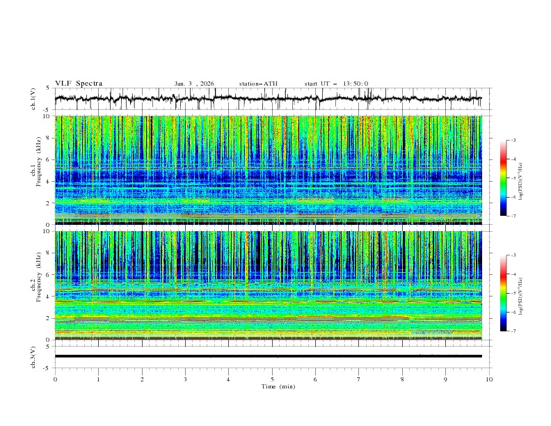The width and height of the screenshot is (551, 426).
Task: Click the "1" tick label on time axis
Action: (98, 379)
